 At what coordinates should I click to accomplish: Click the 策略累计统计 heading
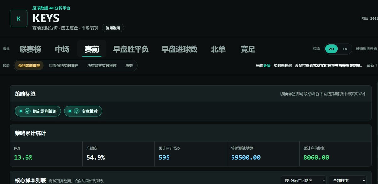pyautogui.click(x=30, y=133)
